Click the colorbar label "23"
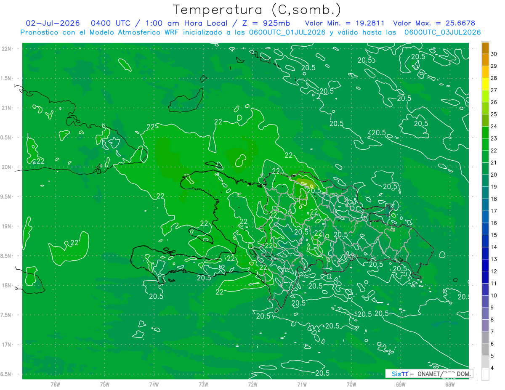The height and width of the screenshot is (390, 505). (x=494, y=138)
